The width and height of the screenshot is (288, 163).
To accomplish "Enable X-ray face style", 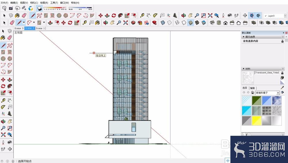I will pos(162,23).
